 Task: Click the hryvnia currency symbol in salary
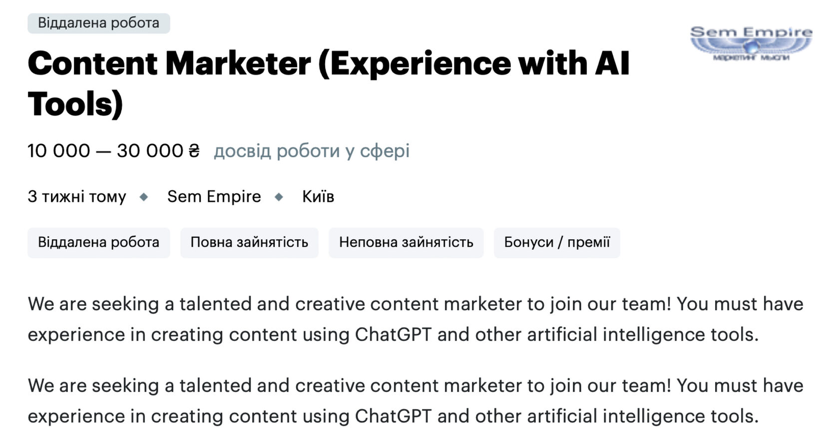pyautogui.click(x=194, y=151)
